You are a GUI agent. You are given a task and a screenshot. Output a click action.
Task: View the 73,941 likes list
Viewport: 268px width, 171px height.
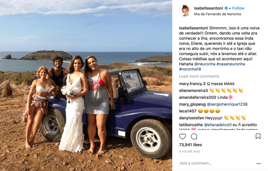(x=190, y=145)
